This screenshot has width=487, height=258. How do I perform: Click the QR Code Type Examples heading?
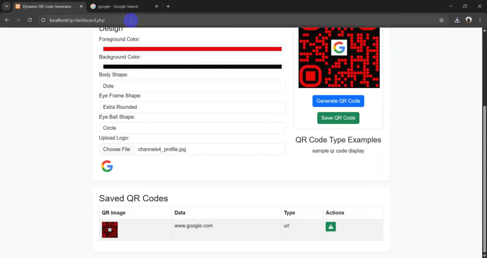pyautogui.click(x=338, y=139)
